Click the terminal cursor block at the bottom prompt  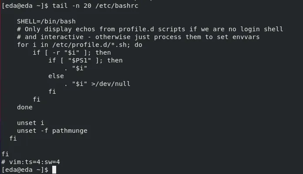point(54,170)
